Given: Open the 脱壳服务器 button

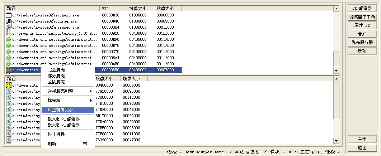Looking at the screenshot, I should pyautogui.click(x=362, y=42).
